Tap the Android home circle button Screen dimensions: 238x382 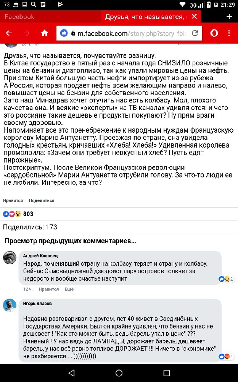[x=119, y=372]
